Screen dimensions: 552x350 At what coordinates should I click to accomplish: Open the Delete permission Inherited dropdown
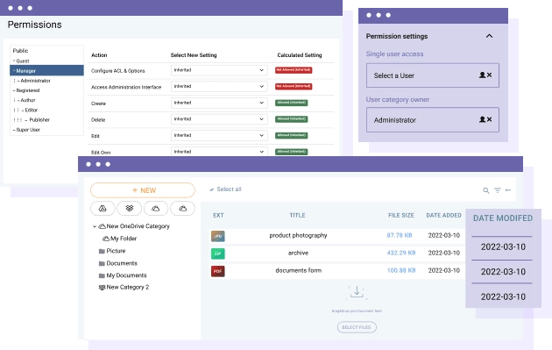point(219,119)
